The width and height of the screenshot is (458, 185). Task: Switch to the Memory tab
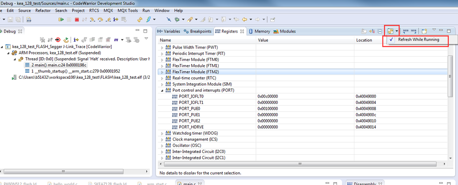point(259,31)
